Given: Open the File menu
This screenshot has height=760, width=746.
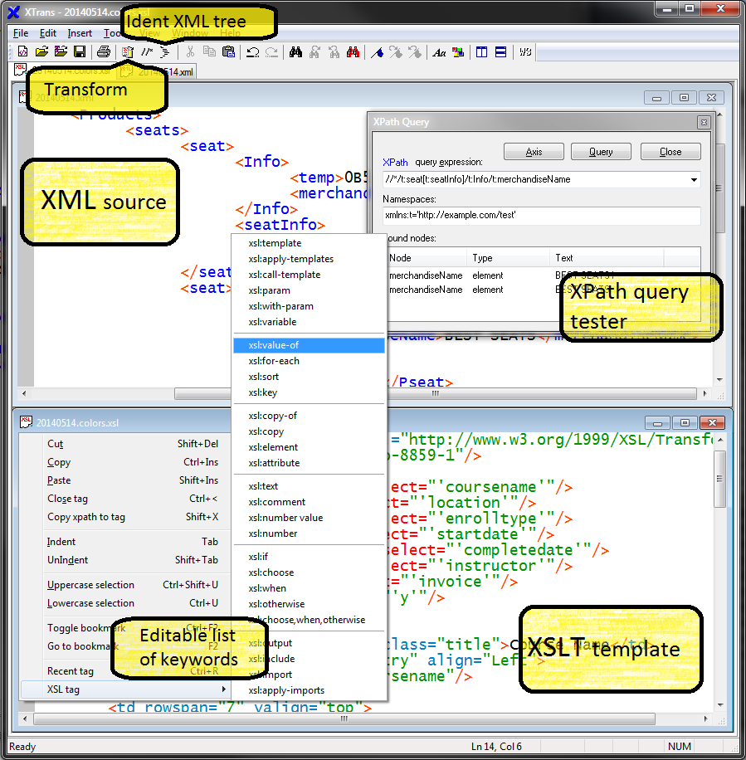Looking at the screenshot, I should pyautogui.click(x=21, y=33).
